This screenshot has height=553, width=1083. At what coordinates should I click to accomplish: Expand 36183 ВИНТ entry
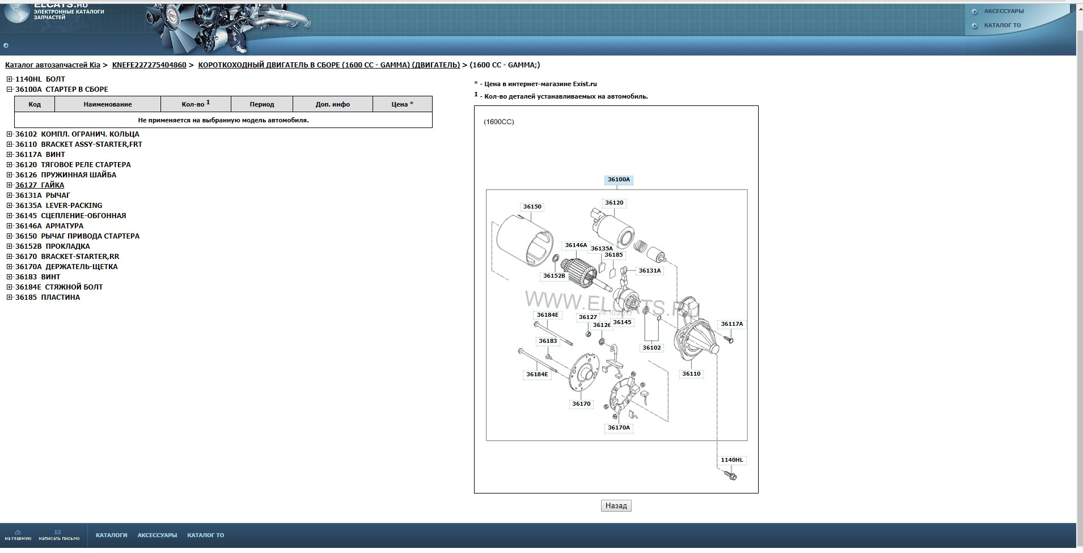9,277
